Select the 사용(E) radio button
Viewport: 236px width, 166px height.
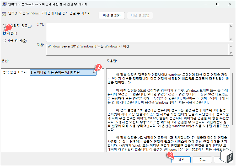pyautogui.click(x=4, y=33)
